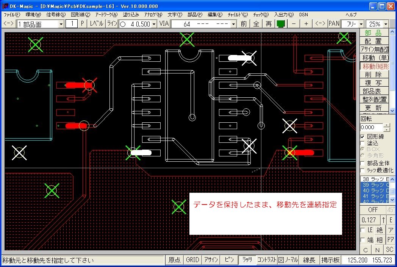Open the 環境(W) menu
The height and width of the screenshot is (267, 397).
tap(33, 15)
